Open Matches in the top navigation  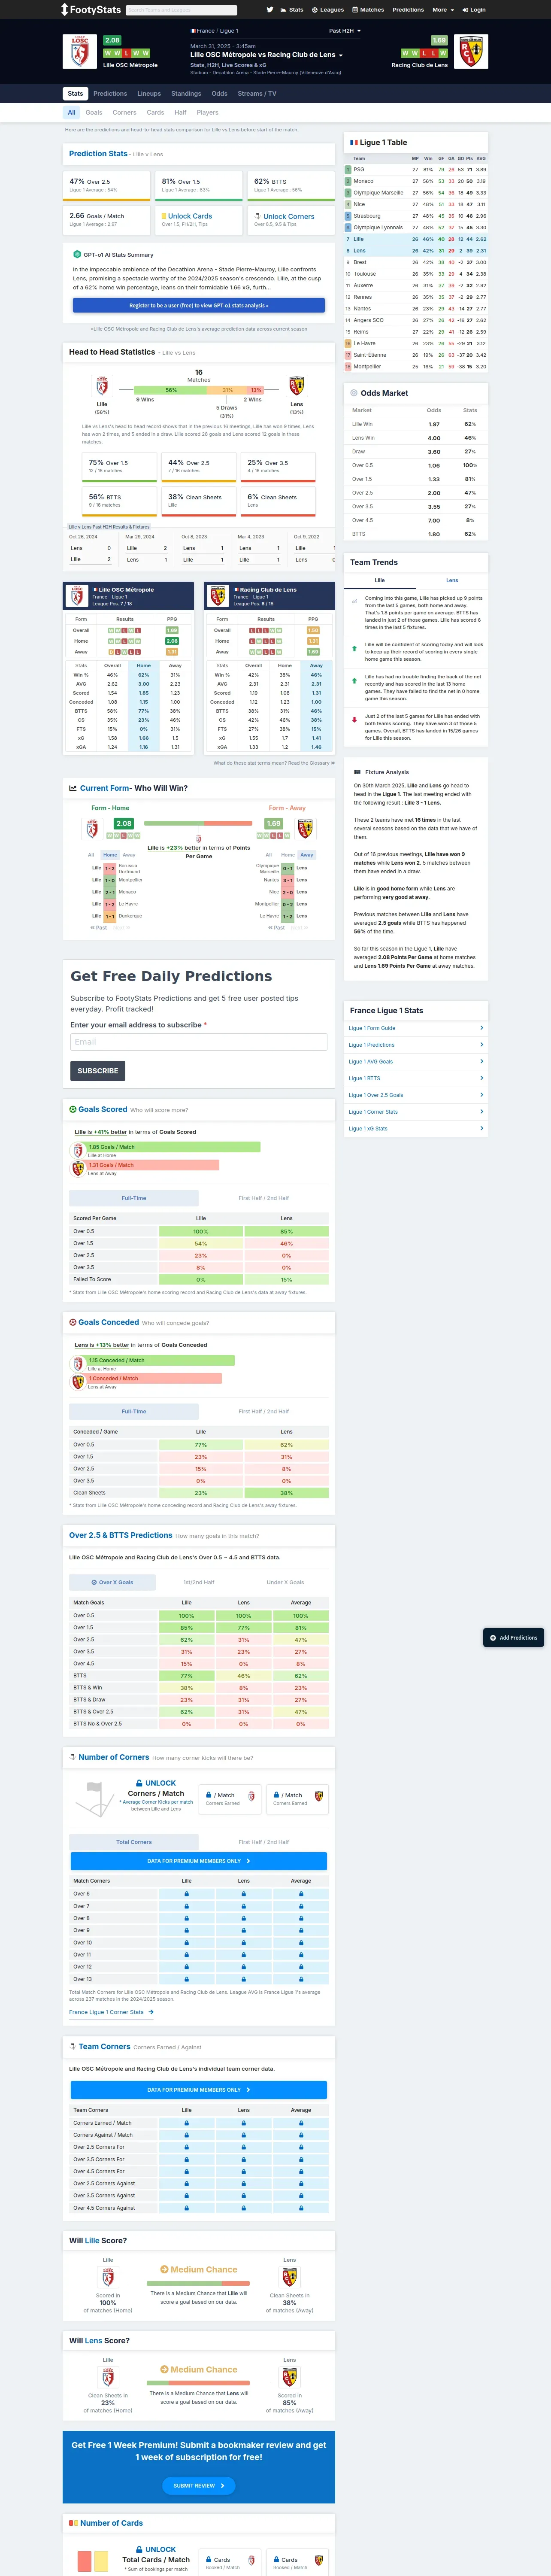(369, 10)
